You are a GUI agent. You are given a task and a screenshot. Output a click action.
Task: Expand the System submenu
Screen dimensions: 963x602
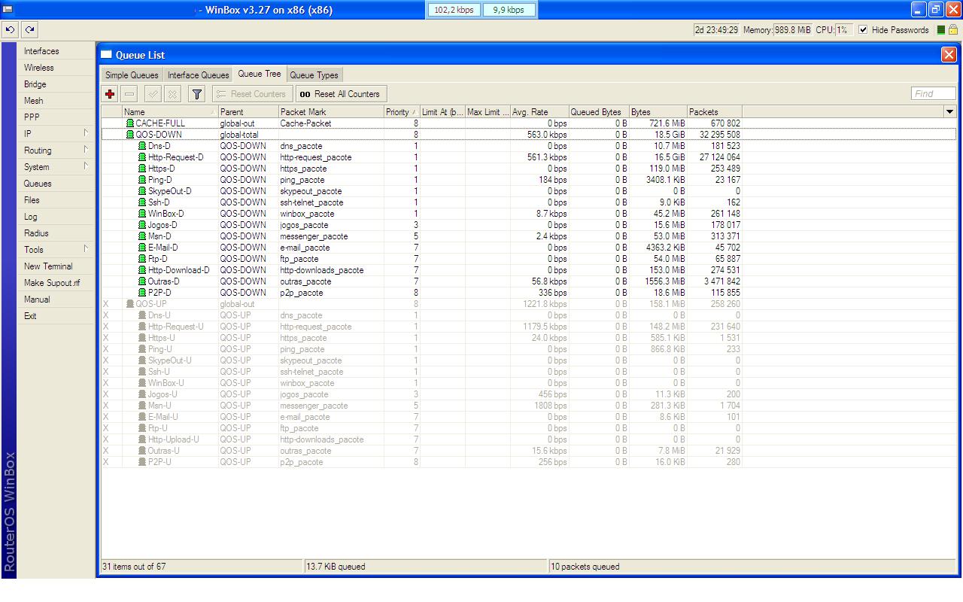click(86, 166)
